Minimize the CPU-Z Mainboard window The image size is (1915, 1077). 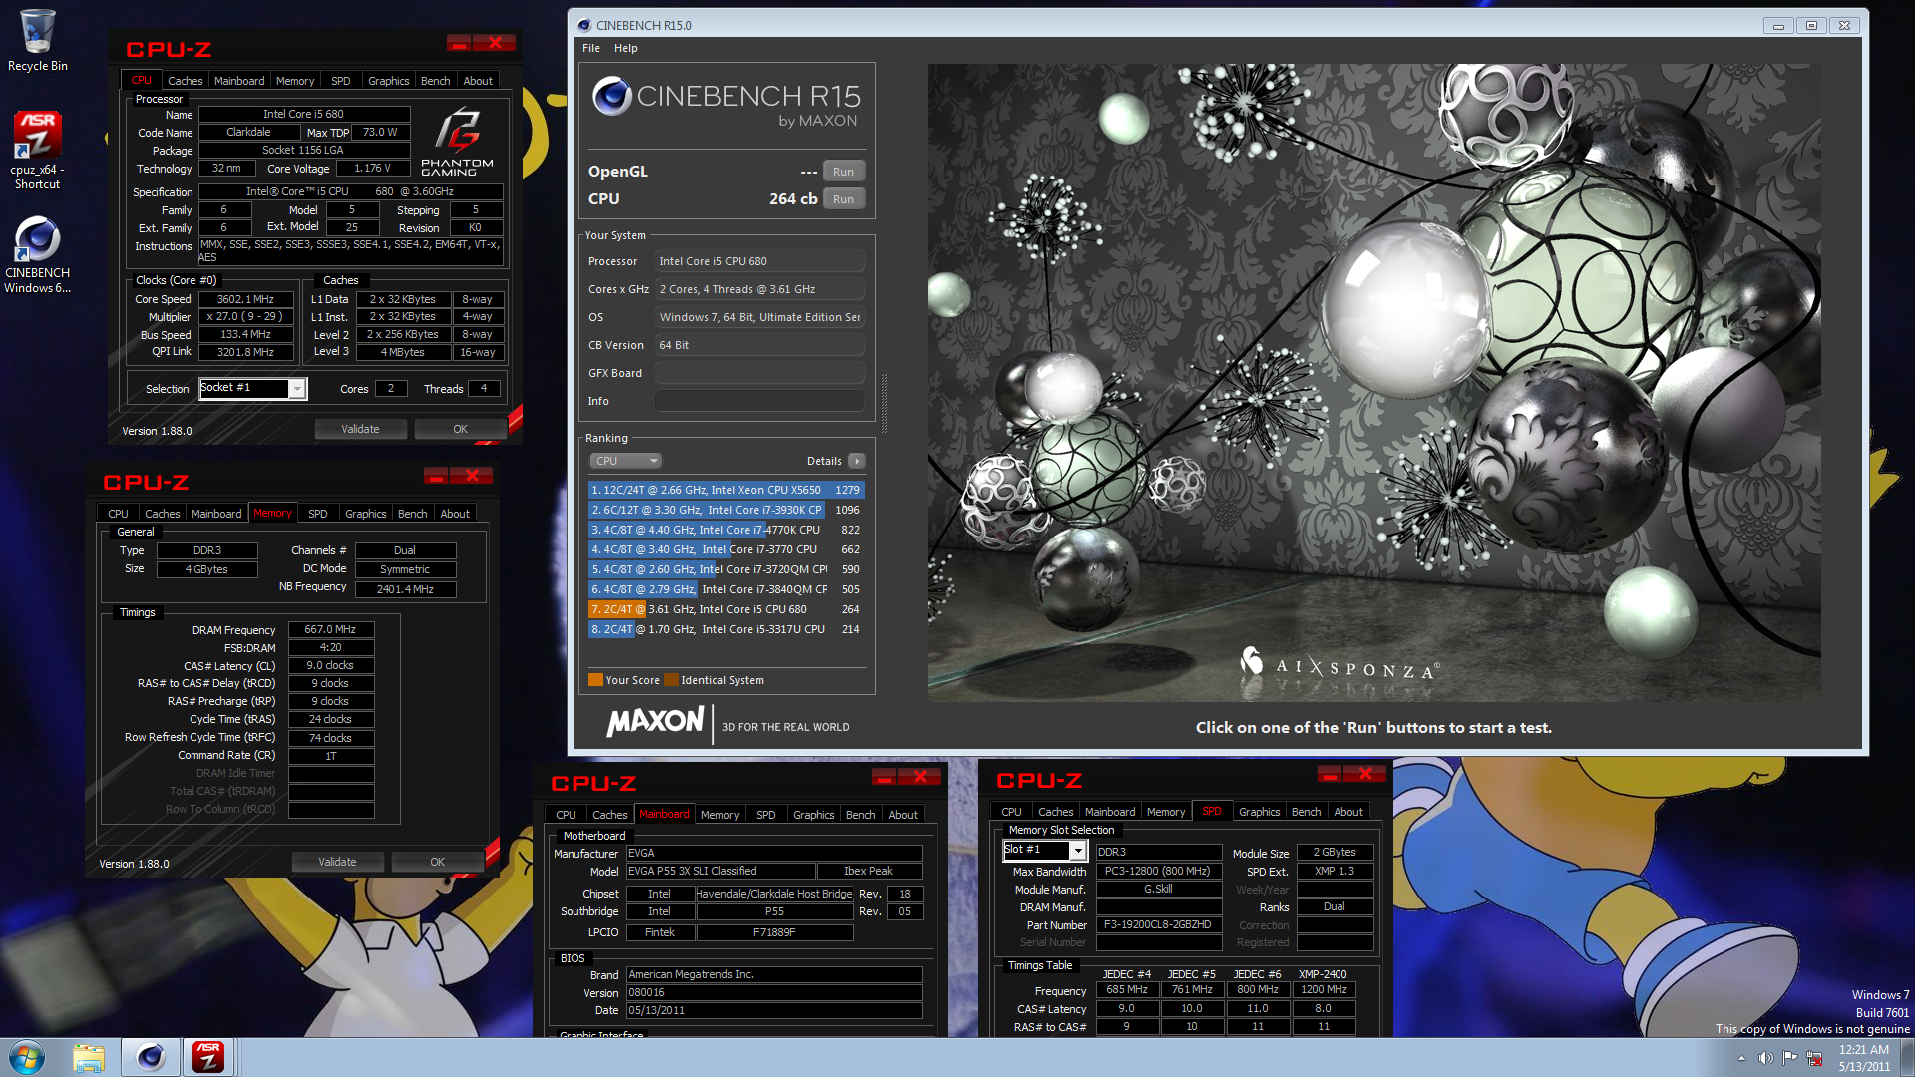[x=884, y=776]
